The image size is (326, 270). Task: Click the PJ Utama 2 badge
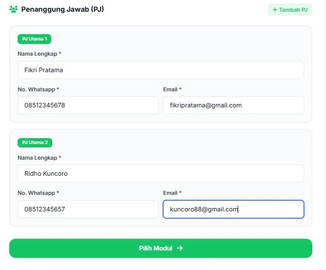pyautogui.click(x=35, y=143)
